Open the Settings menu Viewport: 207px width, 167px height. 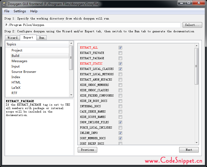pos(20,11)
